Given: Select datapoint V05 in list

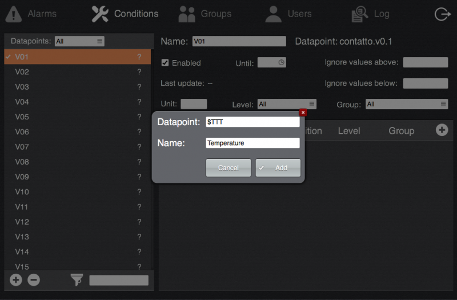Looking at the screenshot, I should tap(78, 117).
